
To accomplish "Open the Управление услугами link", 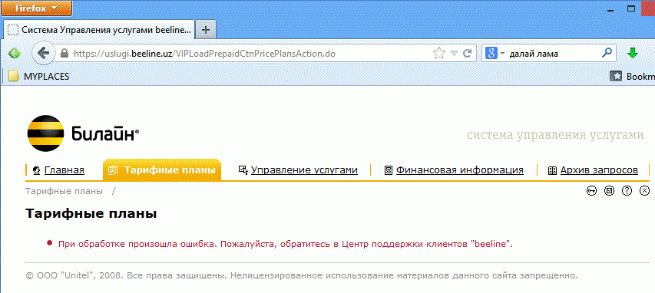I will click(x=304, y=170).
